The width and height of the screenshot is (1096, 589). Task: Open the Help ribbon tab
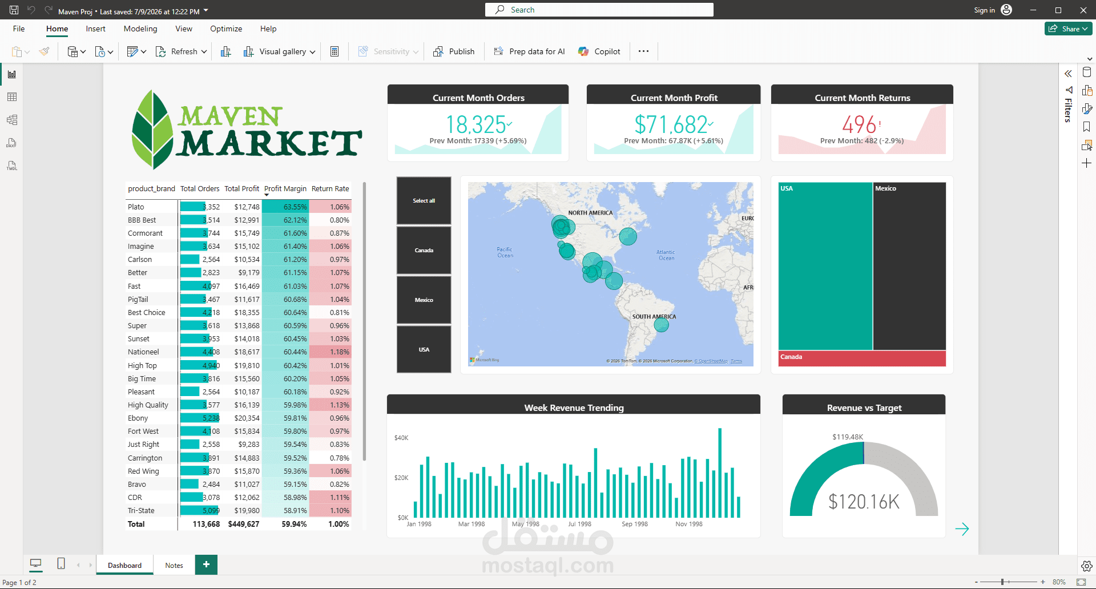click(x=268, y=29)
